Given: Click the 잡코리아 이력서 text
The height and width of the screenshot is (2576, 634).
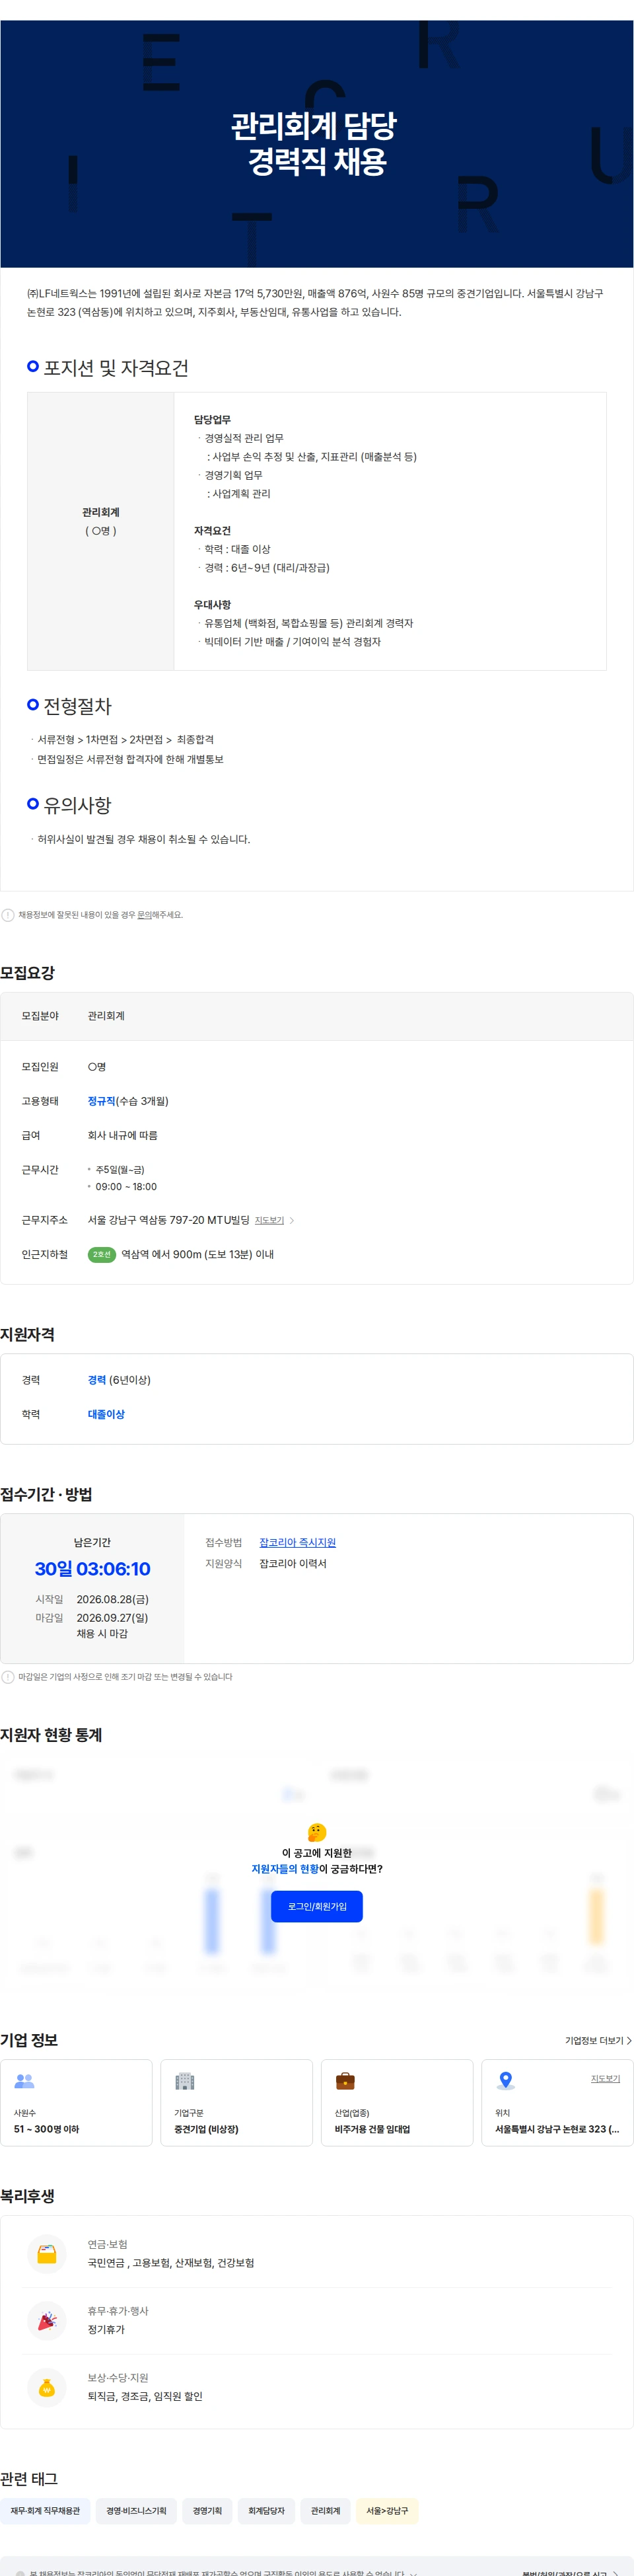Looking at the screenshot, I should [293, 1563].
